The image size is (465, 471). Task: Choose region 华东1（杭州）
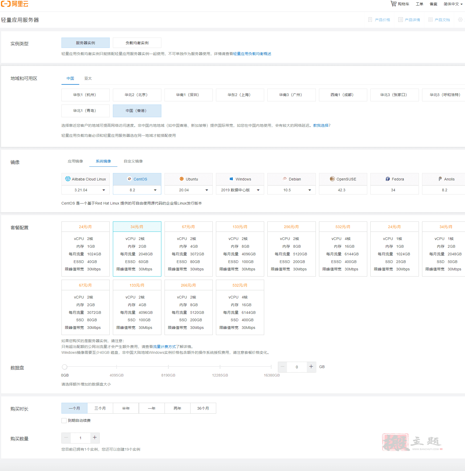click(x=85, y=95)
